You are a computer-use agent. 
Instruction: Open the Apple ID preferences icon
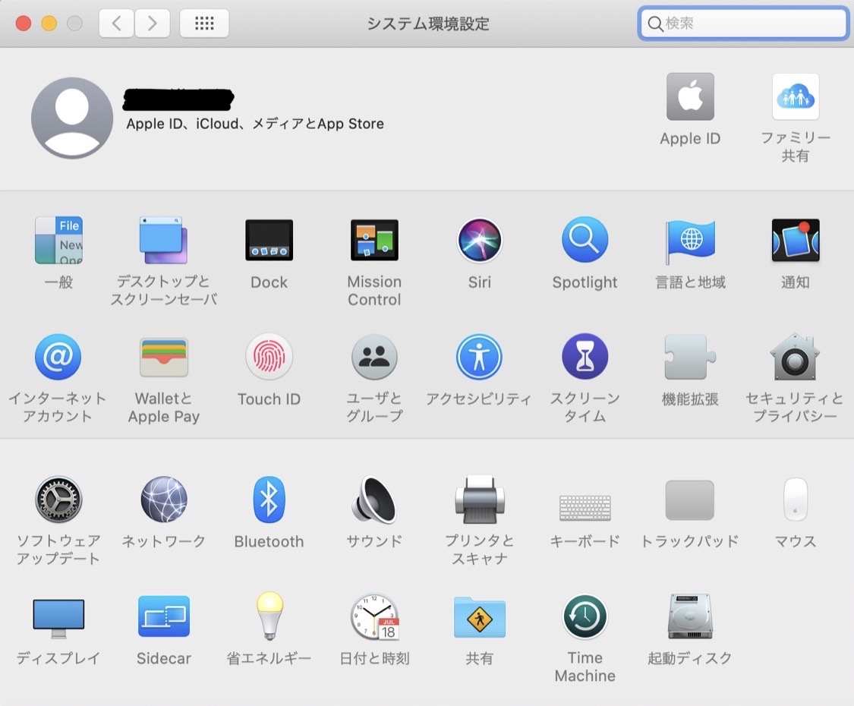coord(690,96)
